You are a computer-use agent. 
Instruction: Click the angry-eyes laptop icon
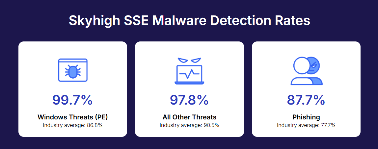click(189, 71)
